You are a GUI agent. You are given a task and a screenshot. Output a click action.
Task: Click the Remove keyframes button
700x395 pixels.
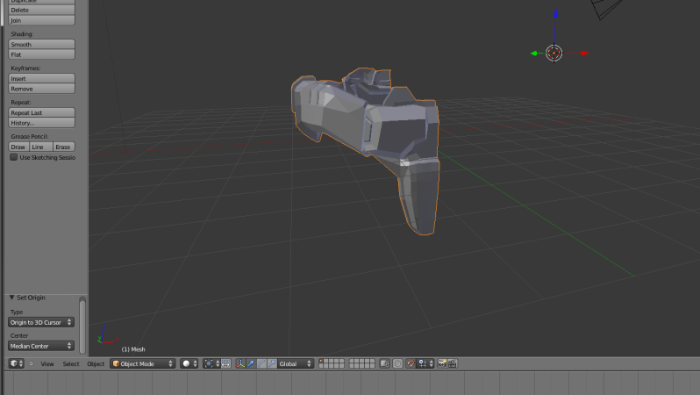41,89
